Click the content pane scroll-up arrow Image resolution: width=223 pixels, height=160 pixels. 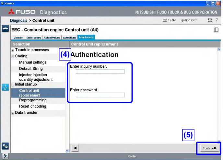click(218, 50)
